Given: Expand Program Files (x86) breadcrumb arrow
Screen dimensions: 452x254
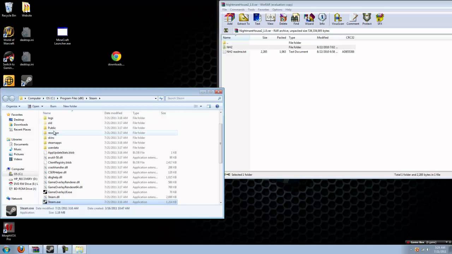Looking at the screenshot, I should 87,98.
